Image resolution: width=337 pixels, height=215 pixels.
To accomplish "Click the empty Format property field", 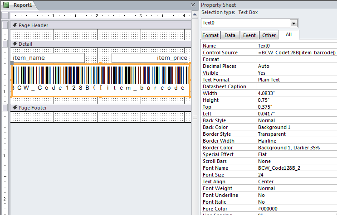I will [x=297, y=59].
